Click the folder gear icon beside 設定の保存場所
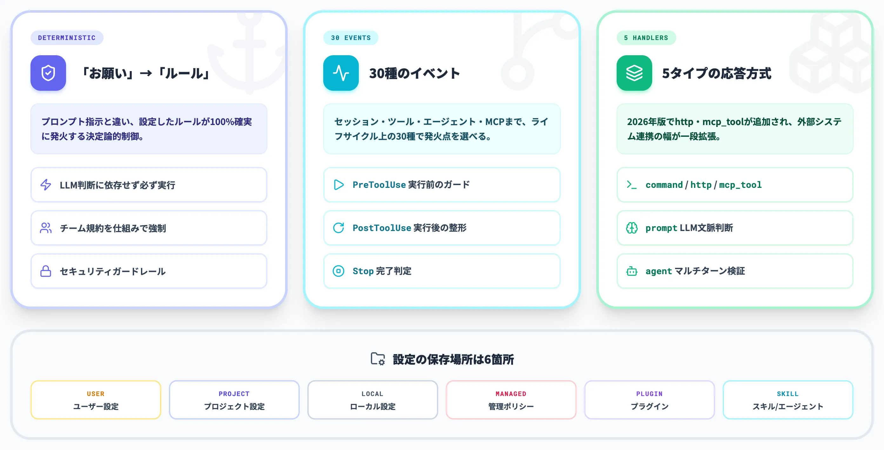The image size is (884, 450). (378, 359)
